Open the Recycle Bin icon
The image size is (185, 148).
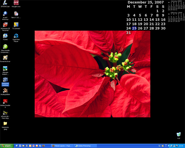pos(179,136)
